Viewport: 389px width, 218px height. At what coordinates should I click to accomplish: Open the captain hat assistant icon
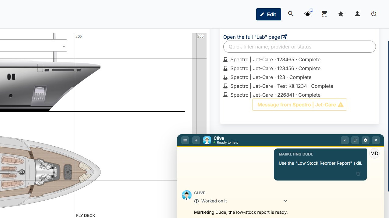point(308,14)
